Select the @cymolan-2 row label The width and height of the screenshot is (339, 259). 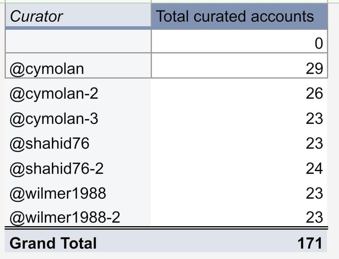point(78,93)
